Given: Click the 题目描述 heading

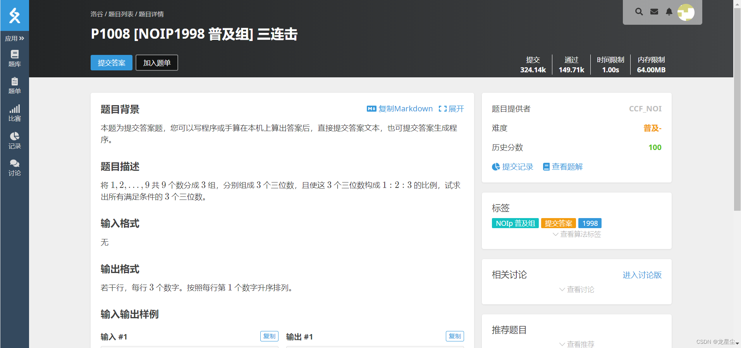Looking at the screenshot, I should [120, 167].
